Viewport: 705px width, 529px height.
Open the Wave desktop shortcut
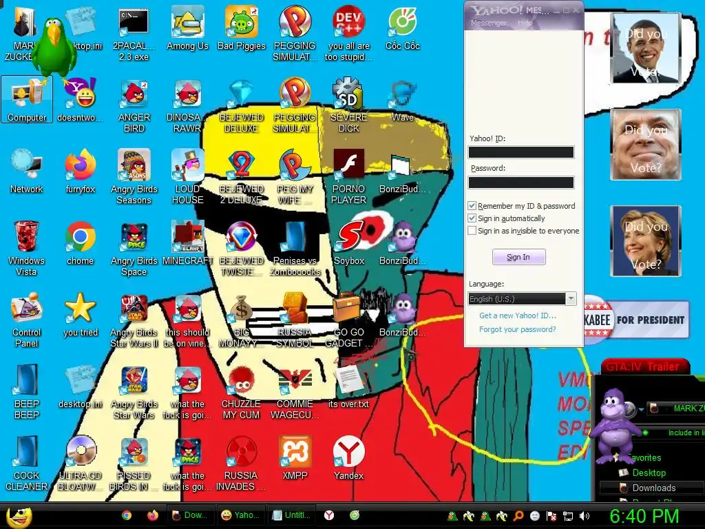coord(402,101)
